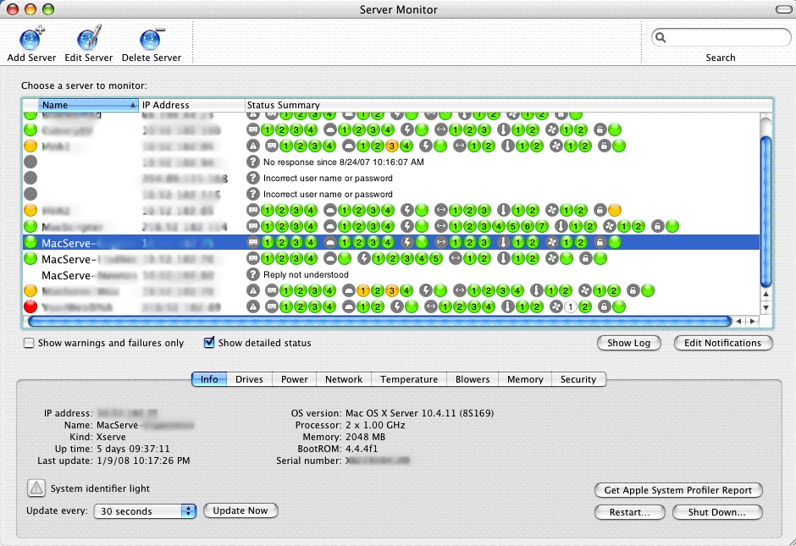Click the scroll right arrow of server list
Viewport: 796px width, 546px height.
tap(753, 321)
